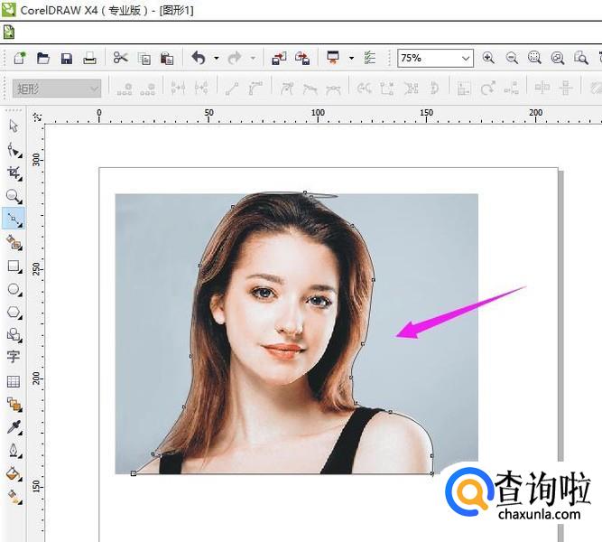The image size is (602, 542).
Task: Choose the Crop tool
Action: [14, 173]
